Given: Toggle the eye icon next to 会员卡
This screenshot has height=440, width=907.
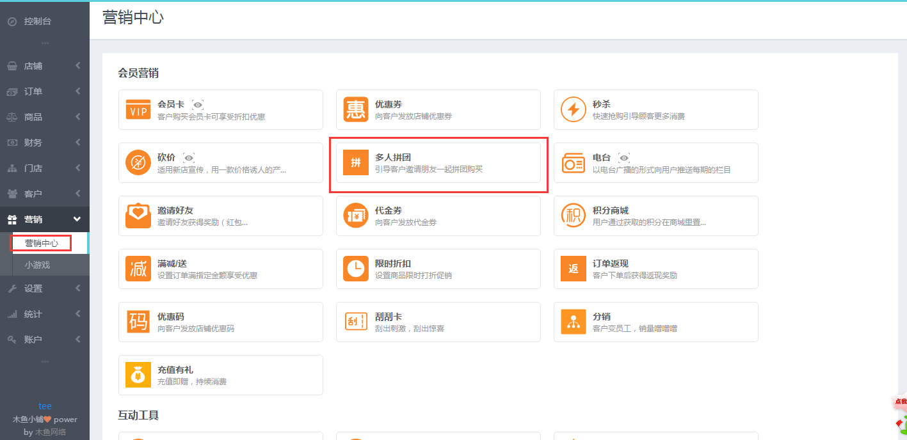Looking at the screenshot, I should [198, 104].
